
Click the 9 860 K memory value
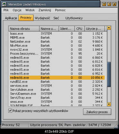click(x=97, y=41)
